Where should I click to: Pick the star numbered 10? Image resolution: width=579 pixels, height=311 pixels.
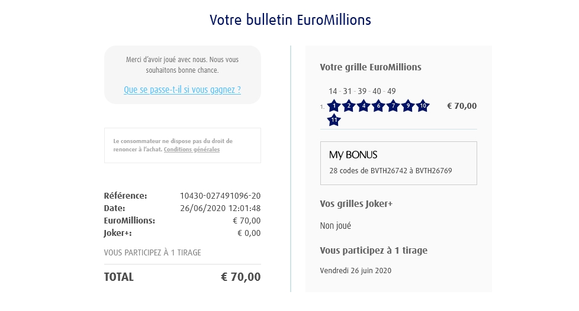click(423, 106)
